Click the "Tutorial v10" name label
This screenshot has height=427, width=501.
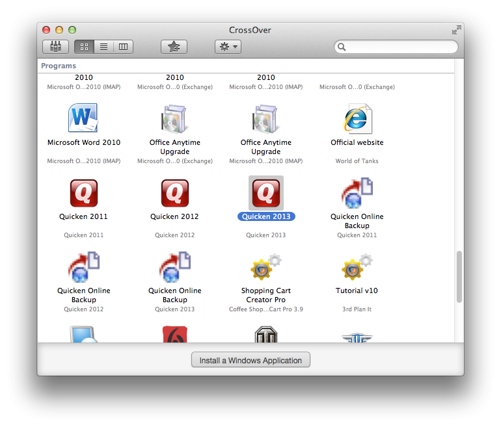tap(357, 291)
